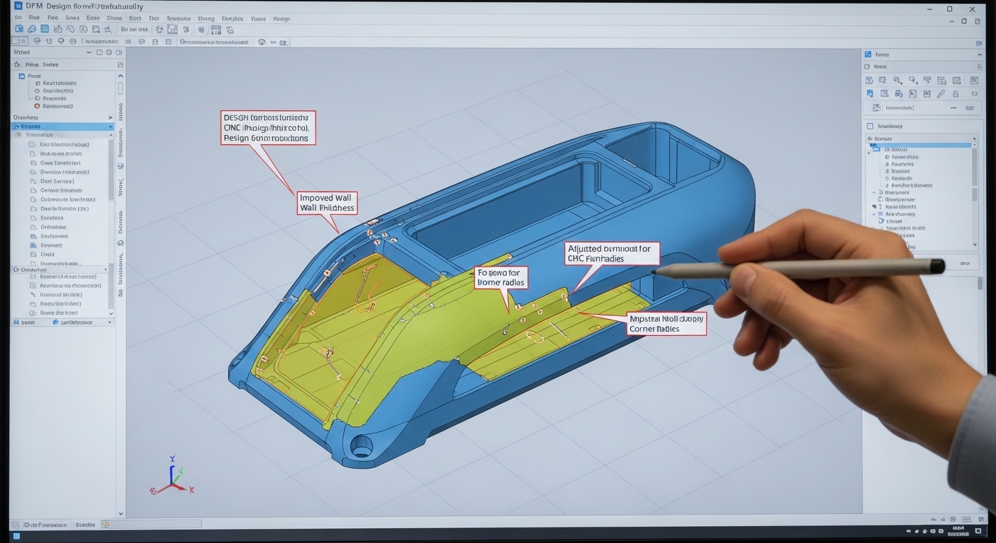Click the padlock icon in right tool panel
The image size is (996, 543).
[x=956, y=93]
